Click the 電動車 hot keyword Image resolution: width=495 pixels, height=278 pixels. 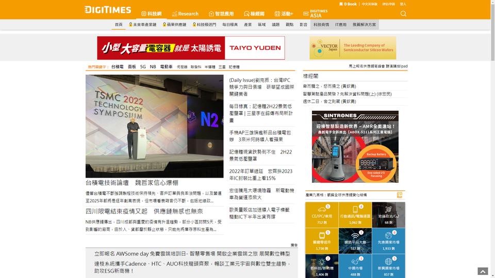[x=167, y=67]
